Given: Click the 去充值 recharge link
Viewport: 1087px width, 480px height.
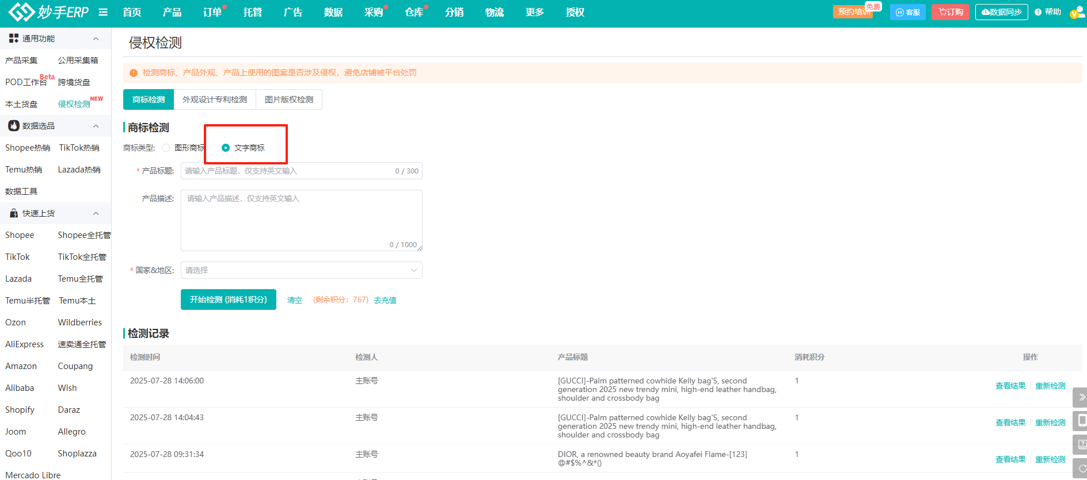Looking at the screenshot, I should click(x=385, y=300).
